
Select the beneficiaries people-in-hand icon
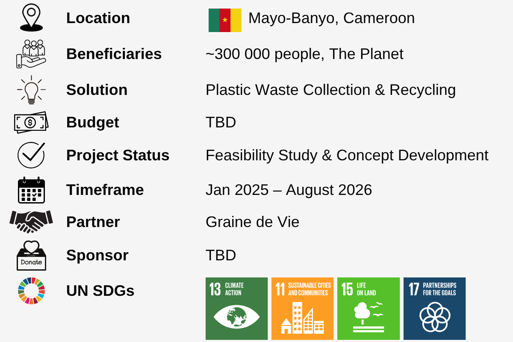pos(31,54)
